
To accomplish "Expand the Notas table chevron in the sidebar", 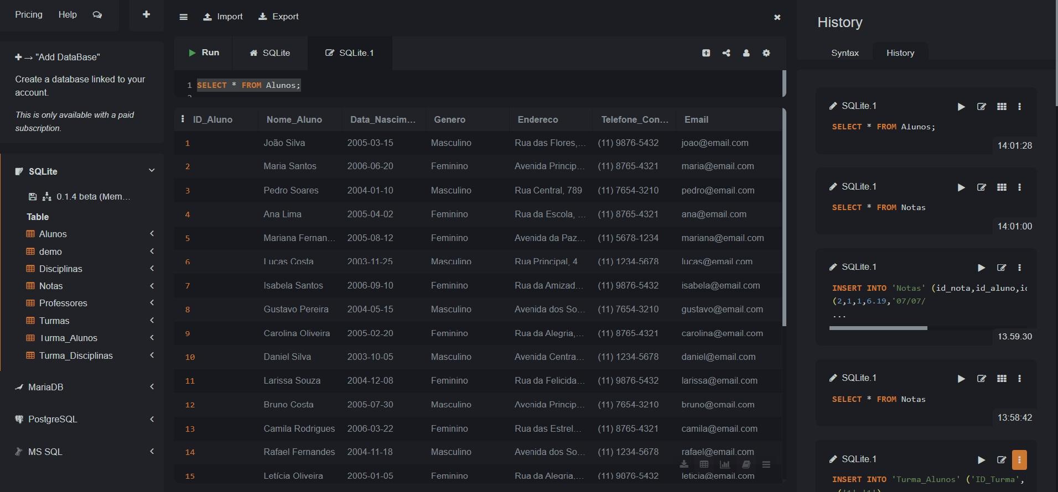I will (x=152, y=286).
